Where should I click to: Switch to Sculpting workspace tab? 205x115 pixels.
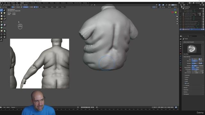(33, 3)
